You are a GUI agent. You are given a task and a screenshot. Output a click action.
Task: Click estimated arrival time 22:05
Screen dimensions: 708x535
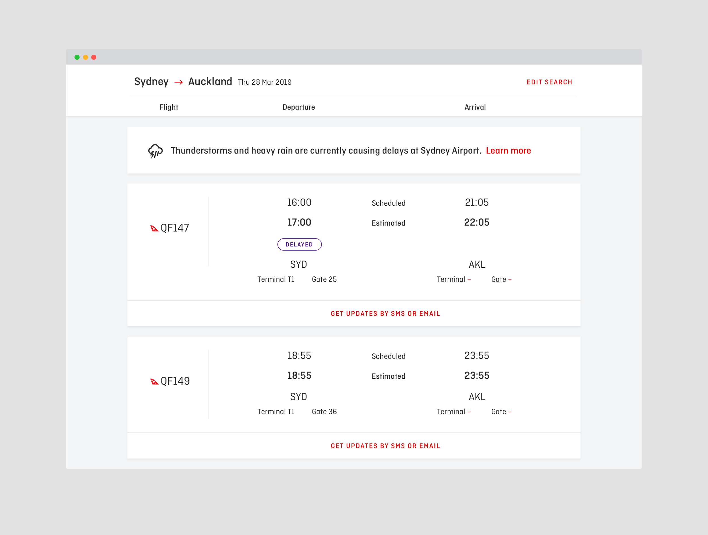pyautogui.click(x=477, y=222)
